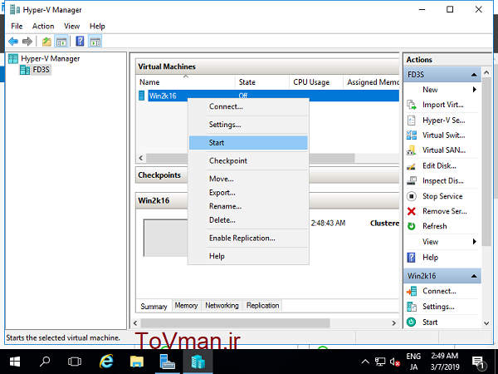The image size is (498, 374).
Task: Launch Internet Explorer from taskbar
Action: (106, 362)
